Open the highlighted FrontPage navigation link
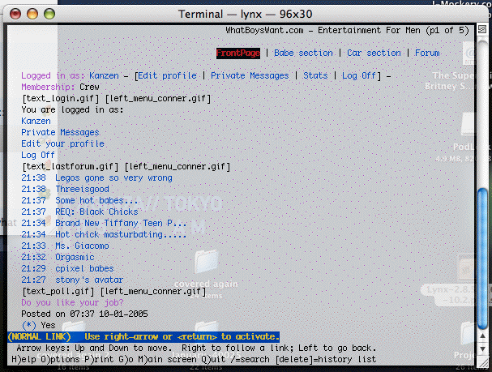Viewport: 492px width, 372px height. 237,53
